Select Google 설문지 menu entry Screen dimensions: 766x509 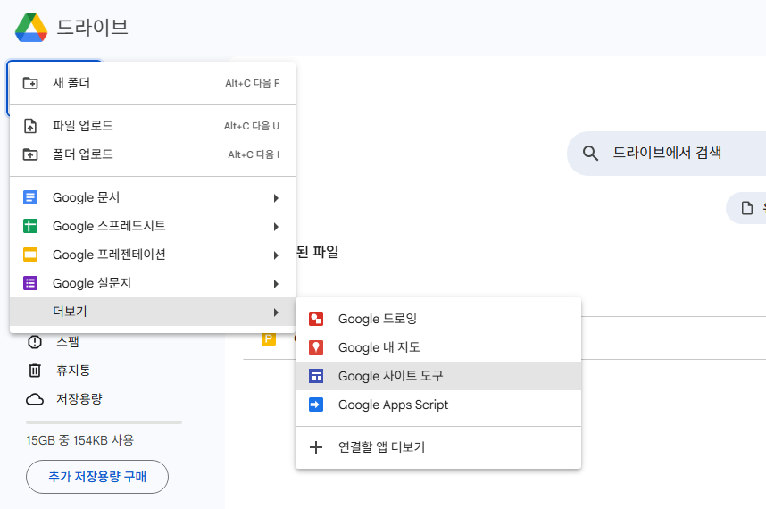[153, 283]
